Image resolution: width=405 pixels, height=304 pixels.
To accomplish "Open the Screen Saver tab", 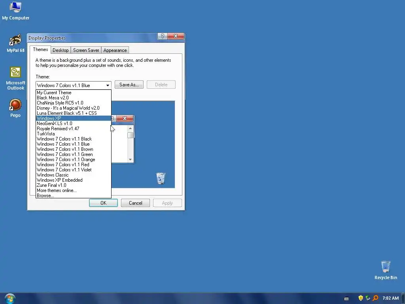I will point(86,50).
